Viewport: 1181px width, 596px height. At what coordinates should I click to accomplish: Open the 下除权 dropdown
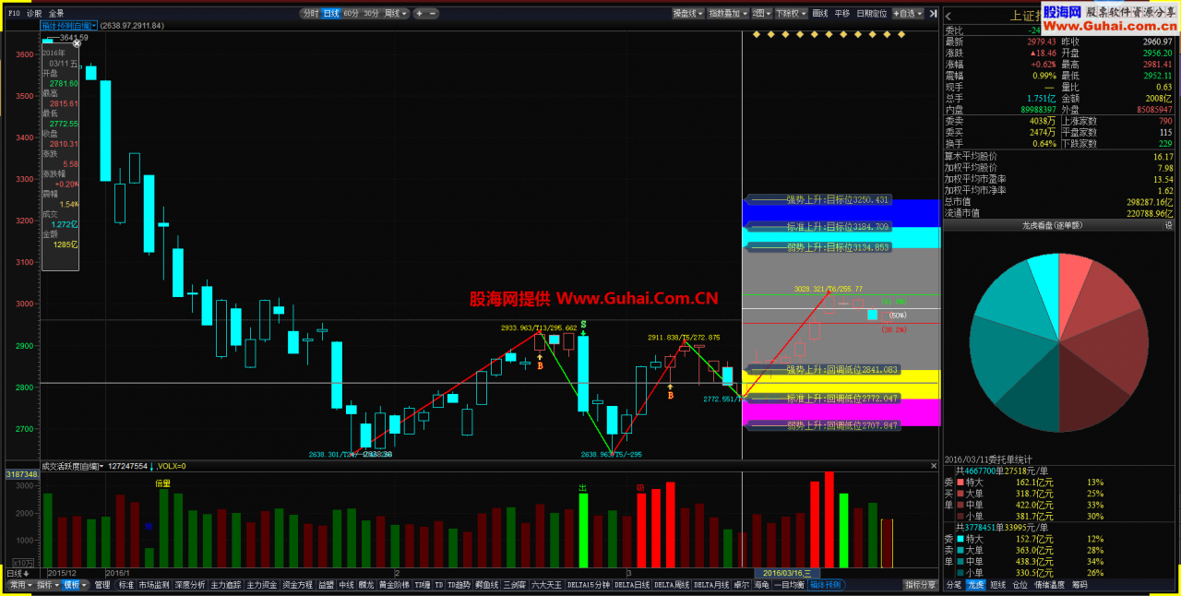[x=791, y=14]
